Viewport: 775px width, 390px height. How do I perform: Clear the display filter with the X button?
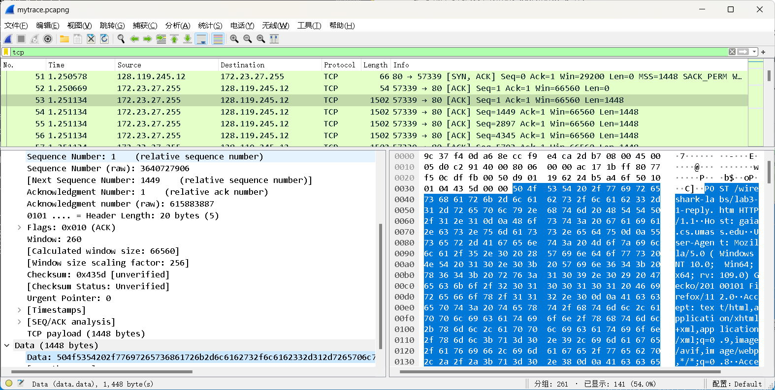click(x=732, y=52)
